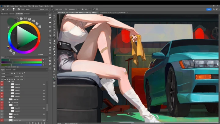Open brush blending Mode dropdown
Viewport: 220px width, 124px height.
point(32,9)
